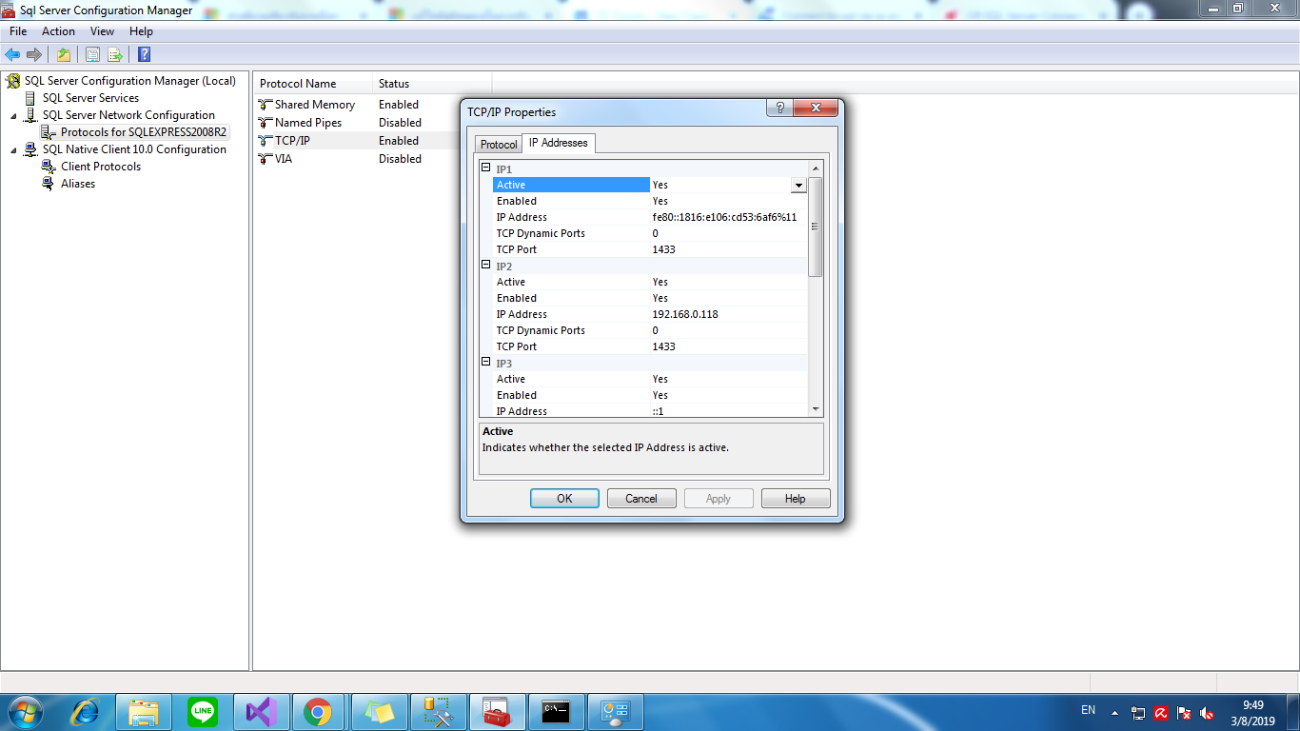This screenshot has width=1300, height=731.
Task: Open the Windows Start menu
Action: pyautogui.click(x=24, y=711)
